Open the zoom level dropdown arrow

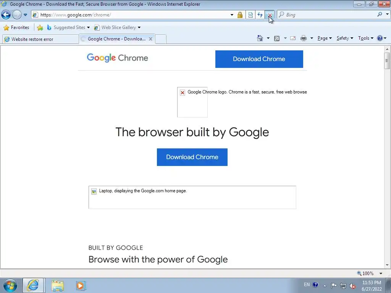click(381, 273)
